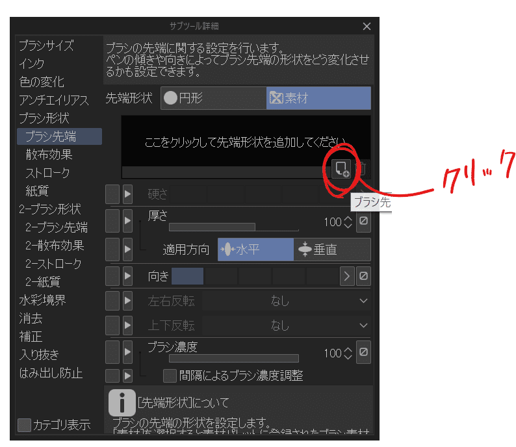Open the 厚さ dynamics settings button
The height and width of the screenshot is (447, 516).
pyautogui.click(x=363, y=221)
